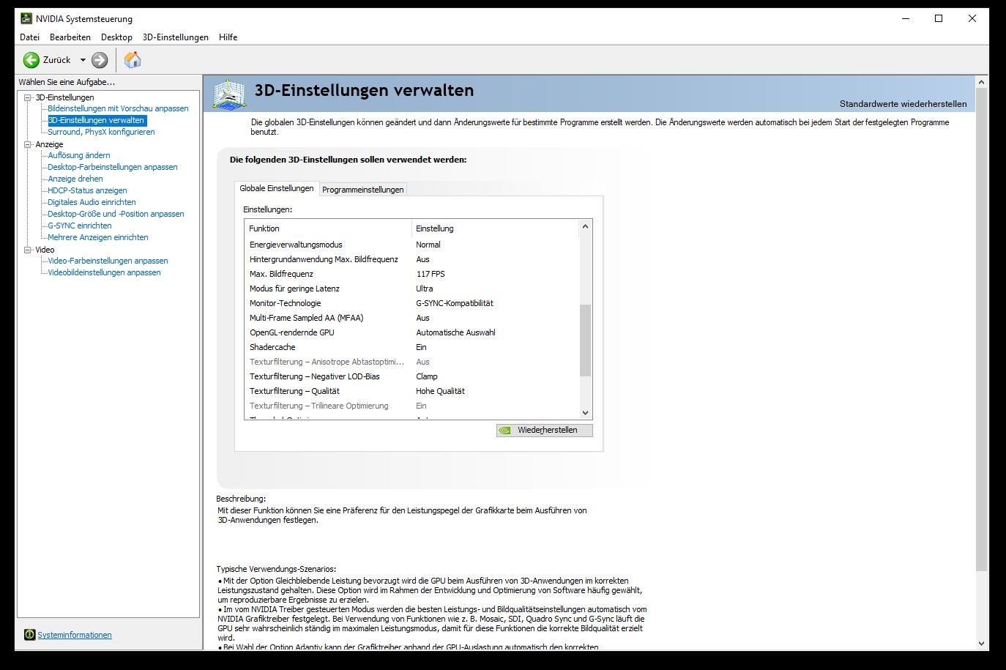Click the green Zurück back arrow icon

click(x=31, y=60)
